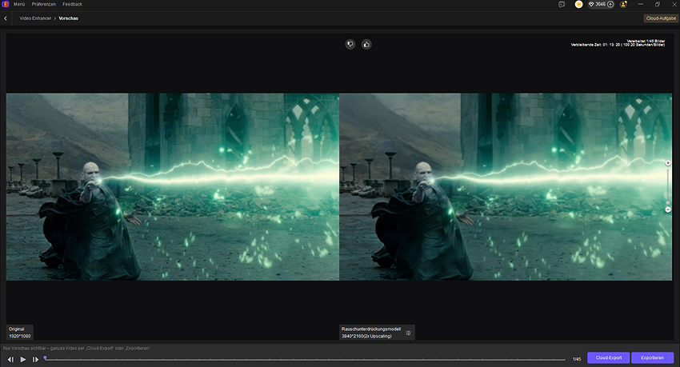Click the Cloud-Export button
The image size is (680, 367).
point(609,358)
